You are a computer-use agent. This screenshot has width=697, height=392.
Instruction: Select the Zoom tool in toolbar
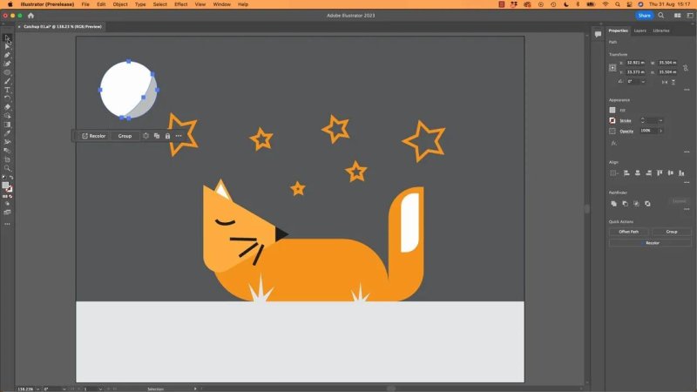point(7,168)
